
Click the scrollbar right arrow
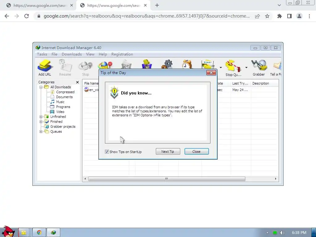[x=276, y=179]
